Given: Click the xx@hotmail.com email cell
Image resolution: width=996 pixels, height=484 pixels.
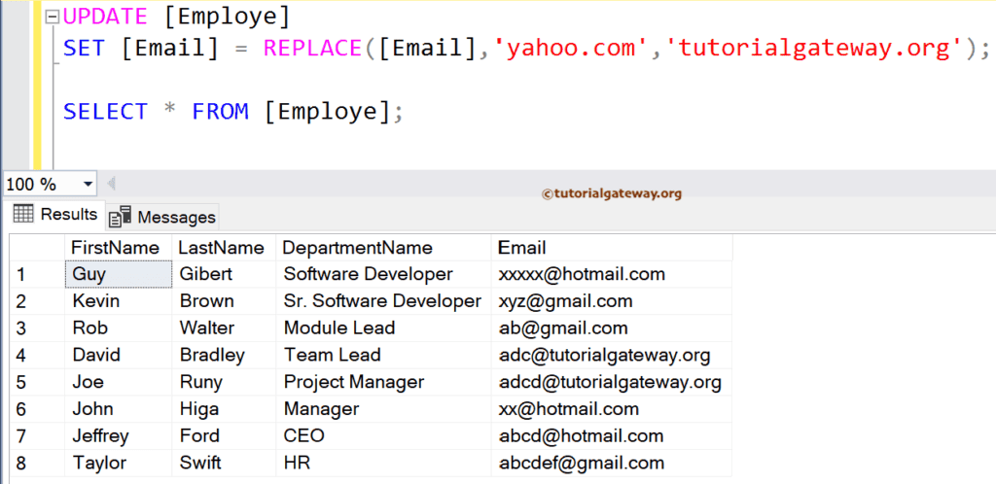Looking at the screenshot, I should pos(612,410).
